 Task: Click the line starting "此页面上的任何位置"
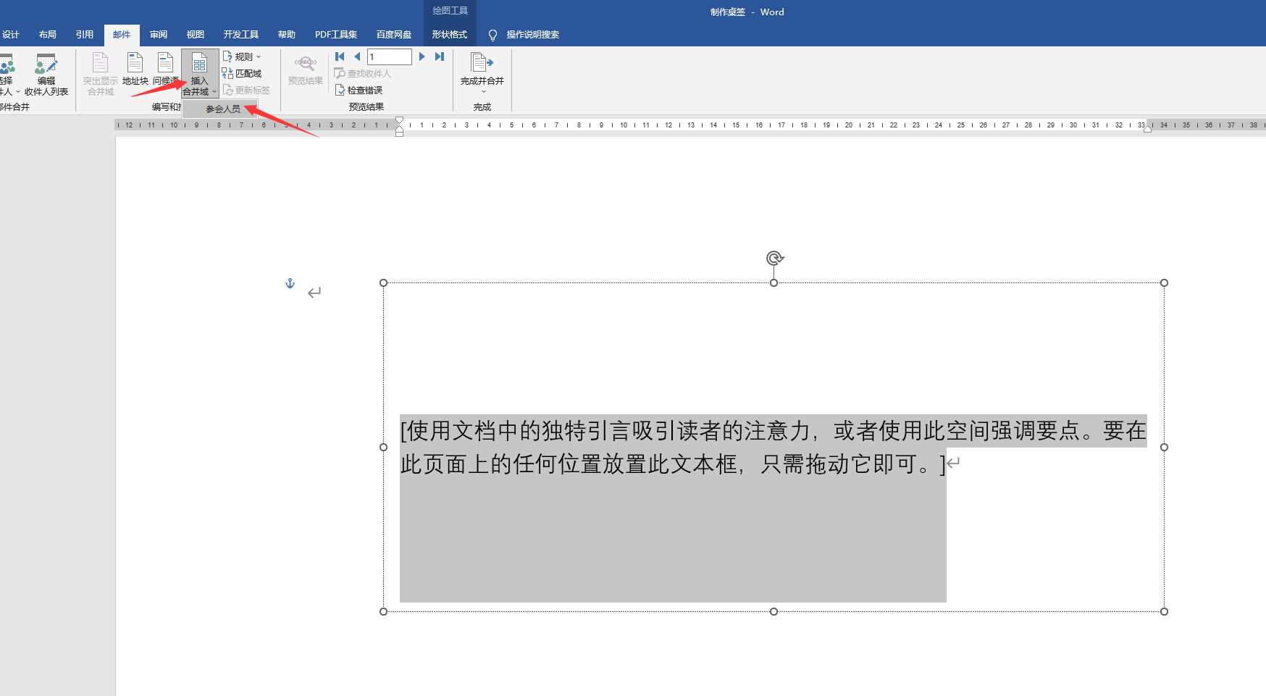(674, 464)
